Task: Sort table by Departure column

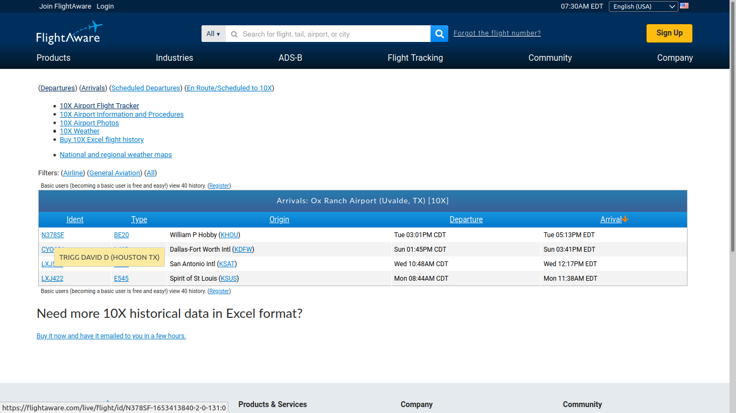Action: point(466,219)
